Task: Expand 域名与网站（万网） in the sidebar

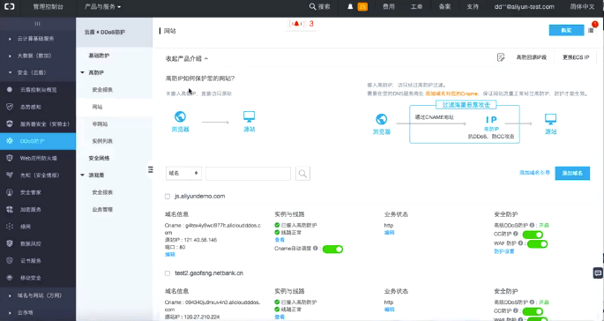Action: point(40,295)
